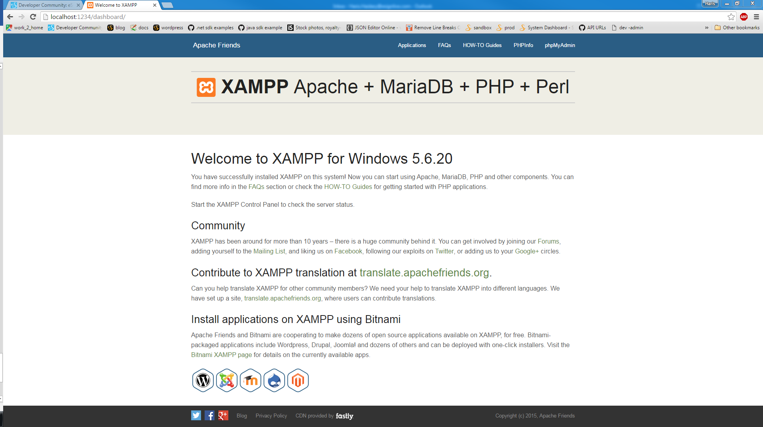Image resolution: width=763 pixels, height=427 pixels.
Task: Click the Facebook icon in footer
Action: click(209, 416)
